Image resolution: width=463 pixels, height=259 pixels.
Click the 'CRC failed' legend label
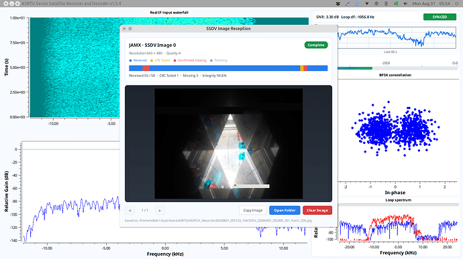pos(162,60)
